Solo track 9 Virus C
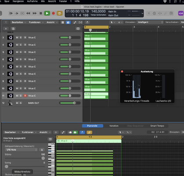This screenshot has width=184, height=176. click(21, 81)
